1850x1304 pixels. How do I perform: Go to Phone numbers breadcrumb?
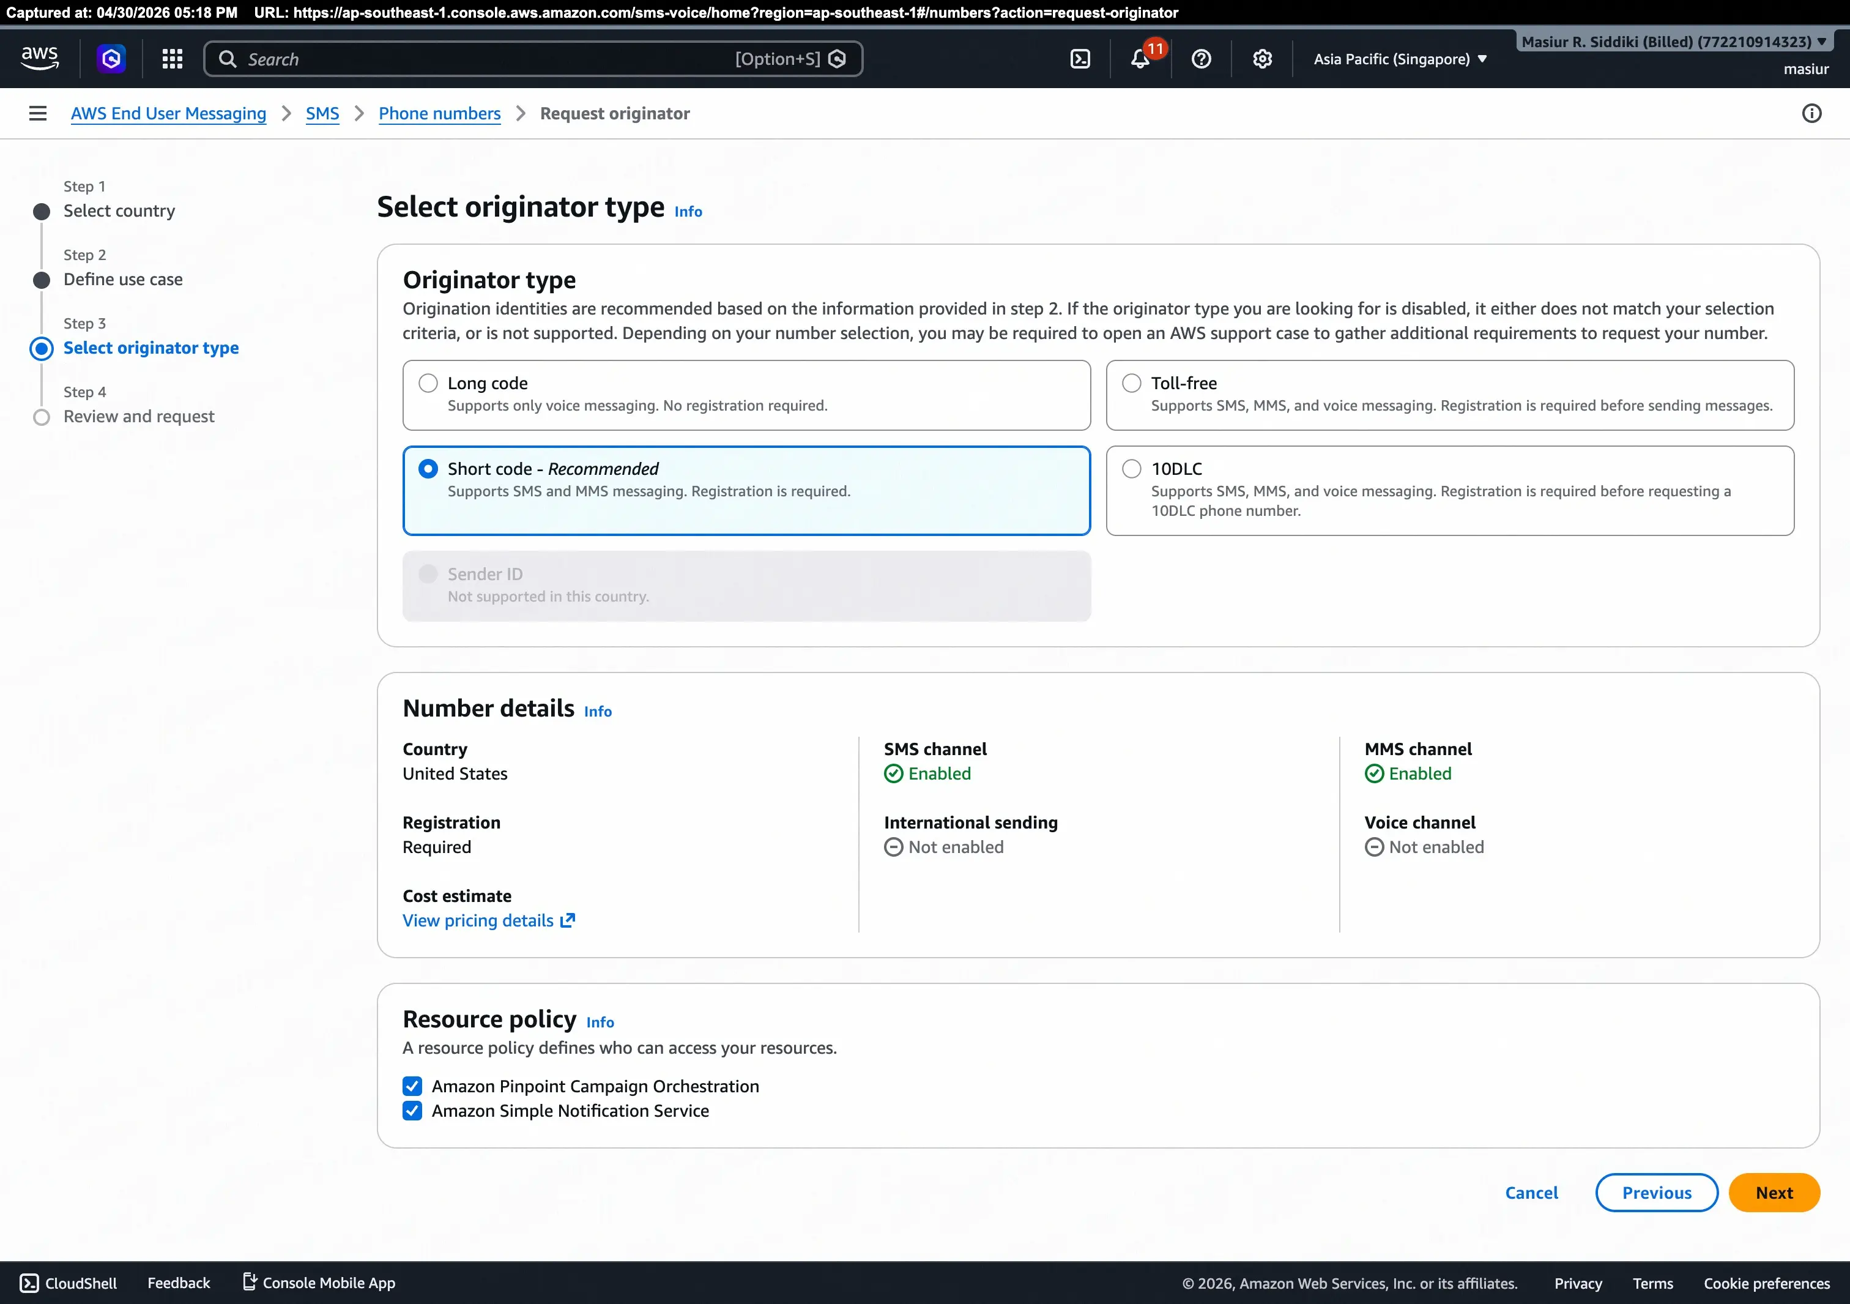pos(439,114)
